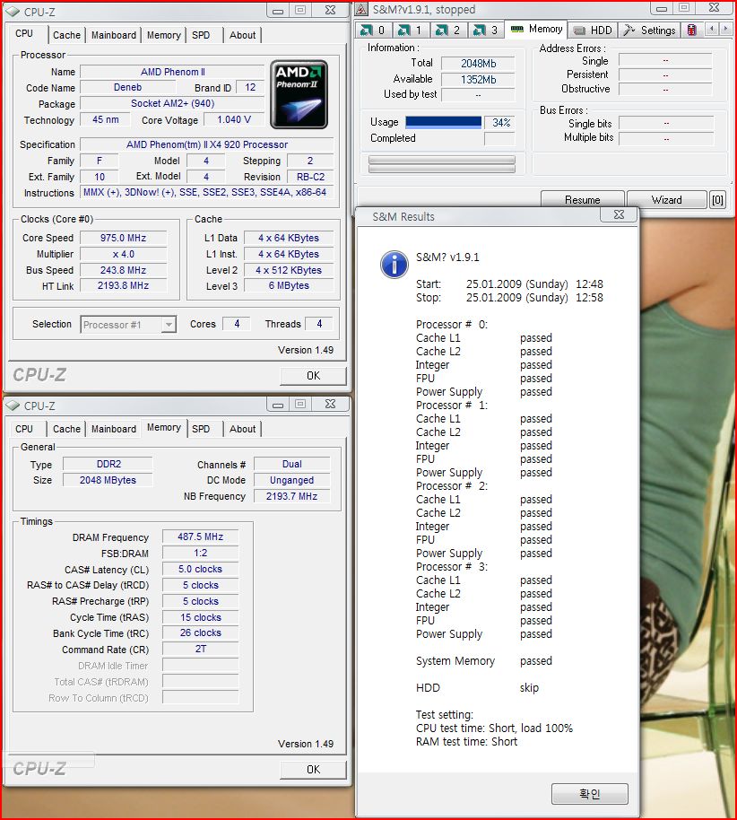Click the DRAM Frequency value '487.5 MHz'

[200, 536]
